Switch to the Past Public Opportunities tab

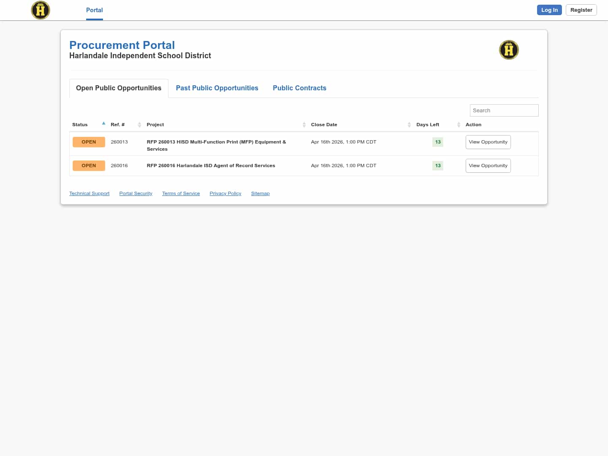tap(217, 88)
